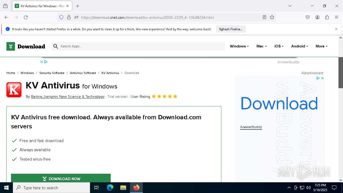Open Firefox application menu hamburger
This screenshot has width=343, height=193.
tap(337, 17)
